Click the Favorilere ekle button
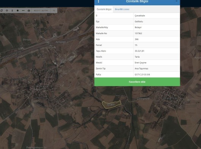 coord(137,82)
